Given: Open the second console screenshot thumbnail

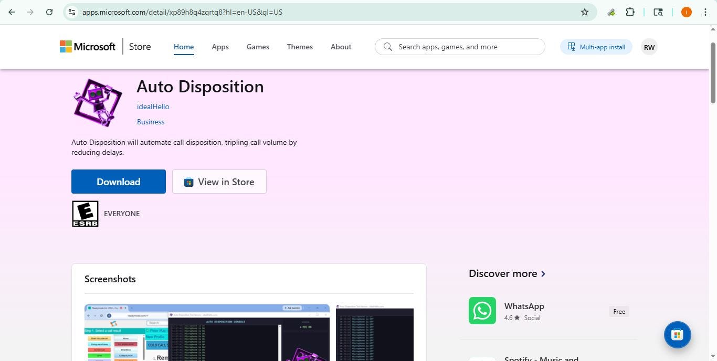Looking at the screenshot, I should [375, 333].
